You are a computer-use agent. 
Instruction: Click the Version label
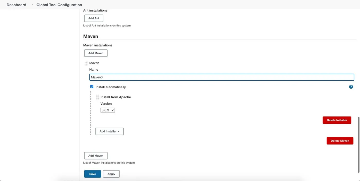(106, 104)
